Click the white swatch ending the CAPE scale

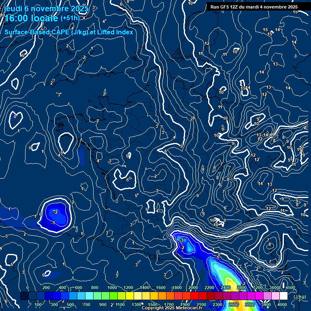(x=283, y=296)
